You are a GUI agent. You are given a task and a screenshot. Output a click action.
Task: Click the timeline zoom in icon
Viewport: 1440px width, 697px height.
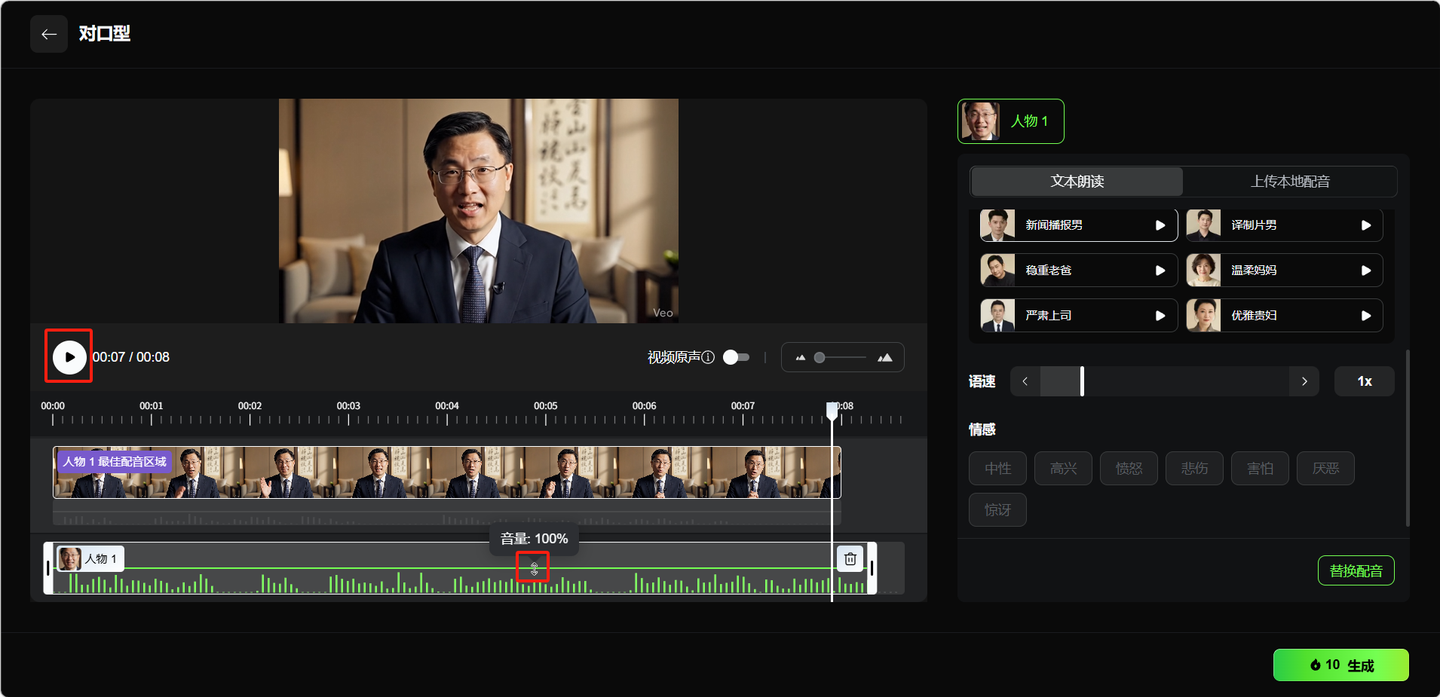[885, 358]
